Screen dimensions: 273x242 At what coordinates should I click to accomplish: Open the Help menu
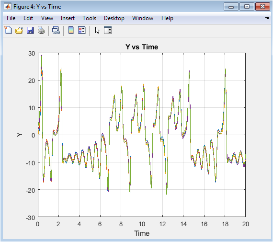[x=167, y=18]
